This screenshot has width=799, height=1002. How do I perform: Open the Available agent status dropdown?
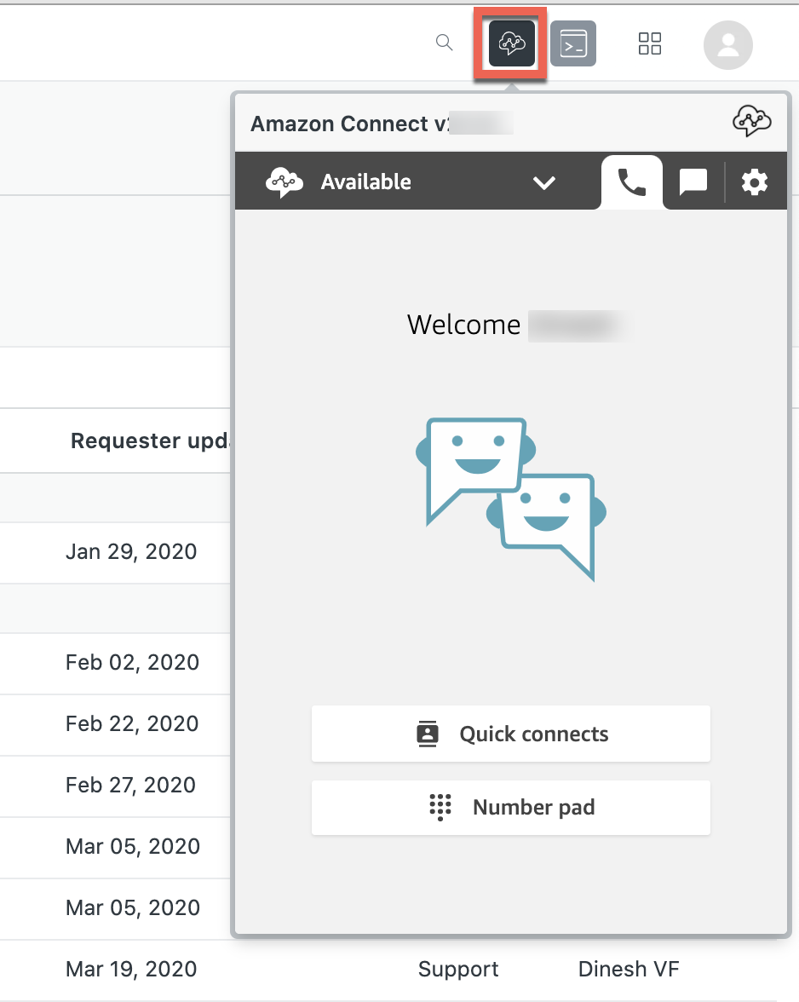click(366, 182)
